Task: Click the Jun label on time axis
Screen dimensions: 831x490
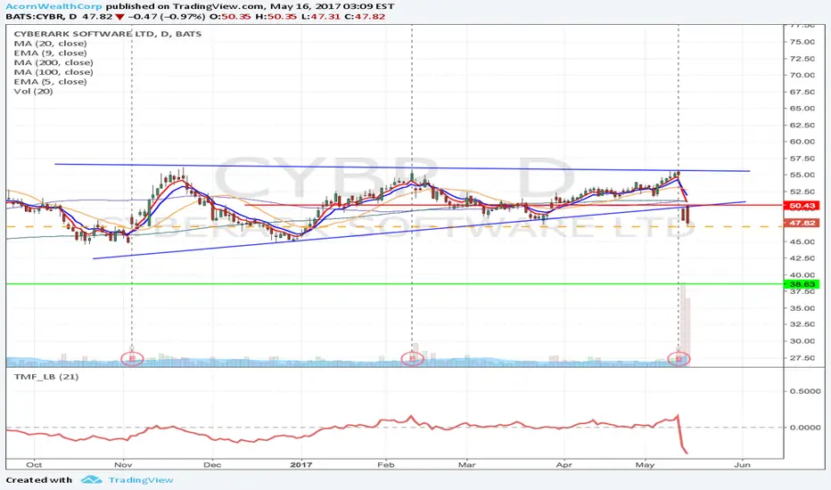Action: 743,464
